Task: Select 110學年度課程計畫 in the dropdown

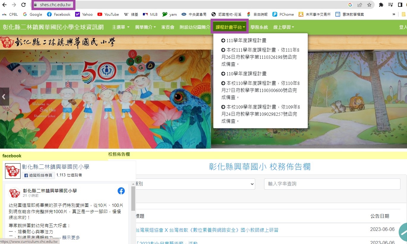Action: 244,74
